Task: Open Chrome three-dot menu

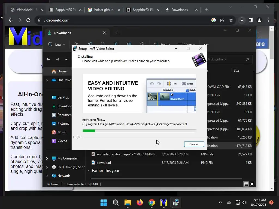Action: coord(268,20)
